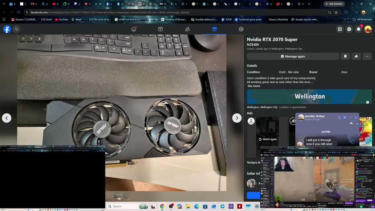
Task: Open the Wellington location map
Action: (x=309, y=97)
